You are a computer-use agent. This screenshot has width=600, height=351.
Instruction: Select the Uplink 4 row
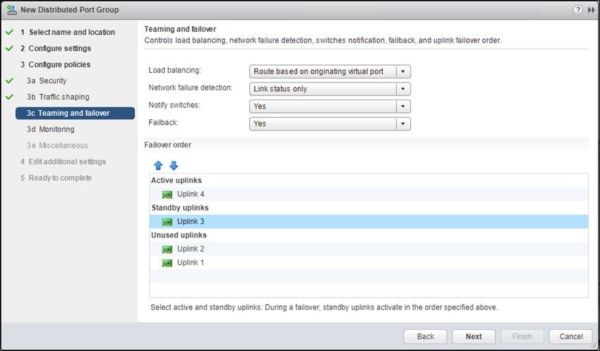(369, 194)
